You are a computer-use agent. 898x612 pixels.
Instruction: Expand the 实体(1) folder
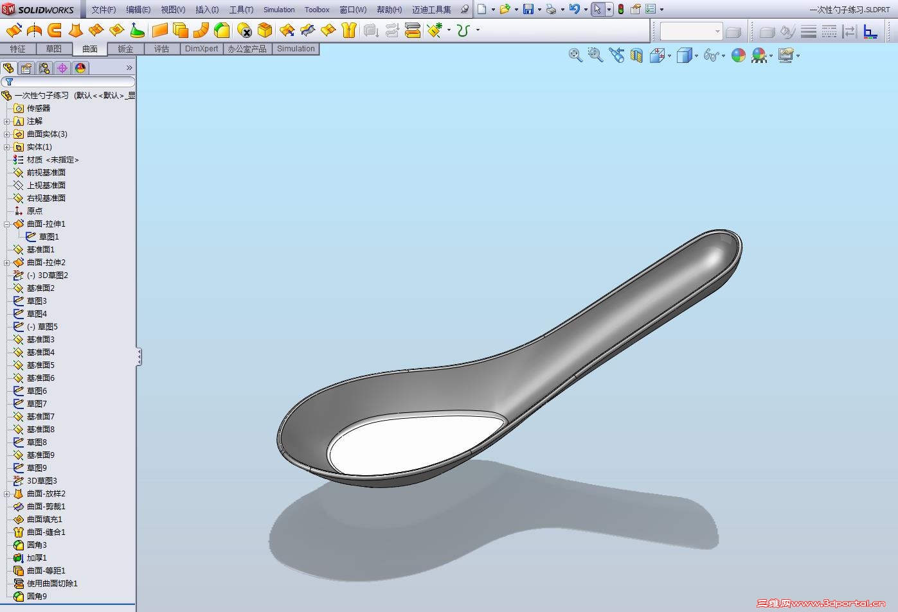[x=7, y=147]
